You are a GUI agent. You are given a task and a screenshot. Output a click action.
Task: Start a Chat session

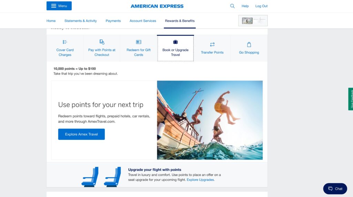pos(335,189)
